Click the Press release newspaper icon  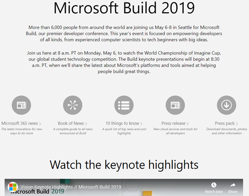pyautogui.click(x=175, y=105)
